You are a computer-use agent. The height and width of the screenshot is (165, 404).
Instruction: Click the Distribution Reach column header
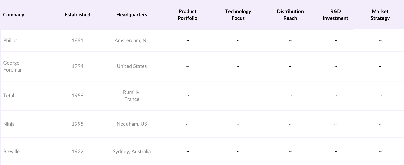tap(290, 15)
